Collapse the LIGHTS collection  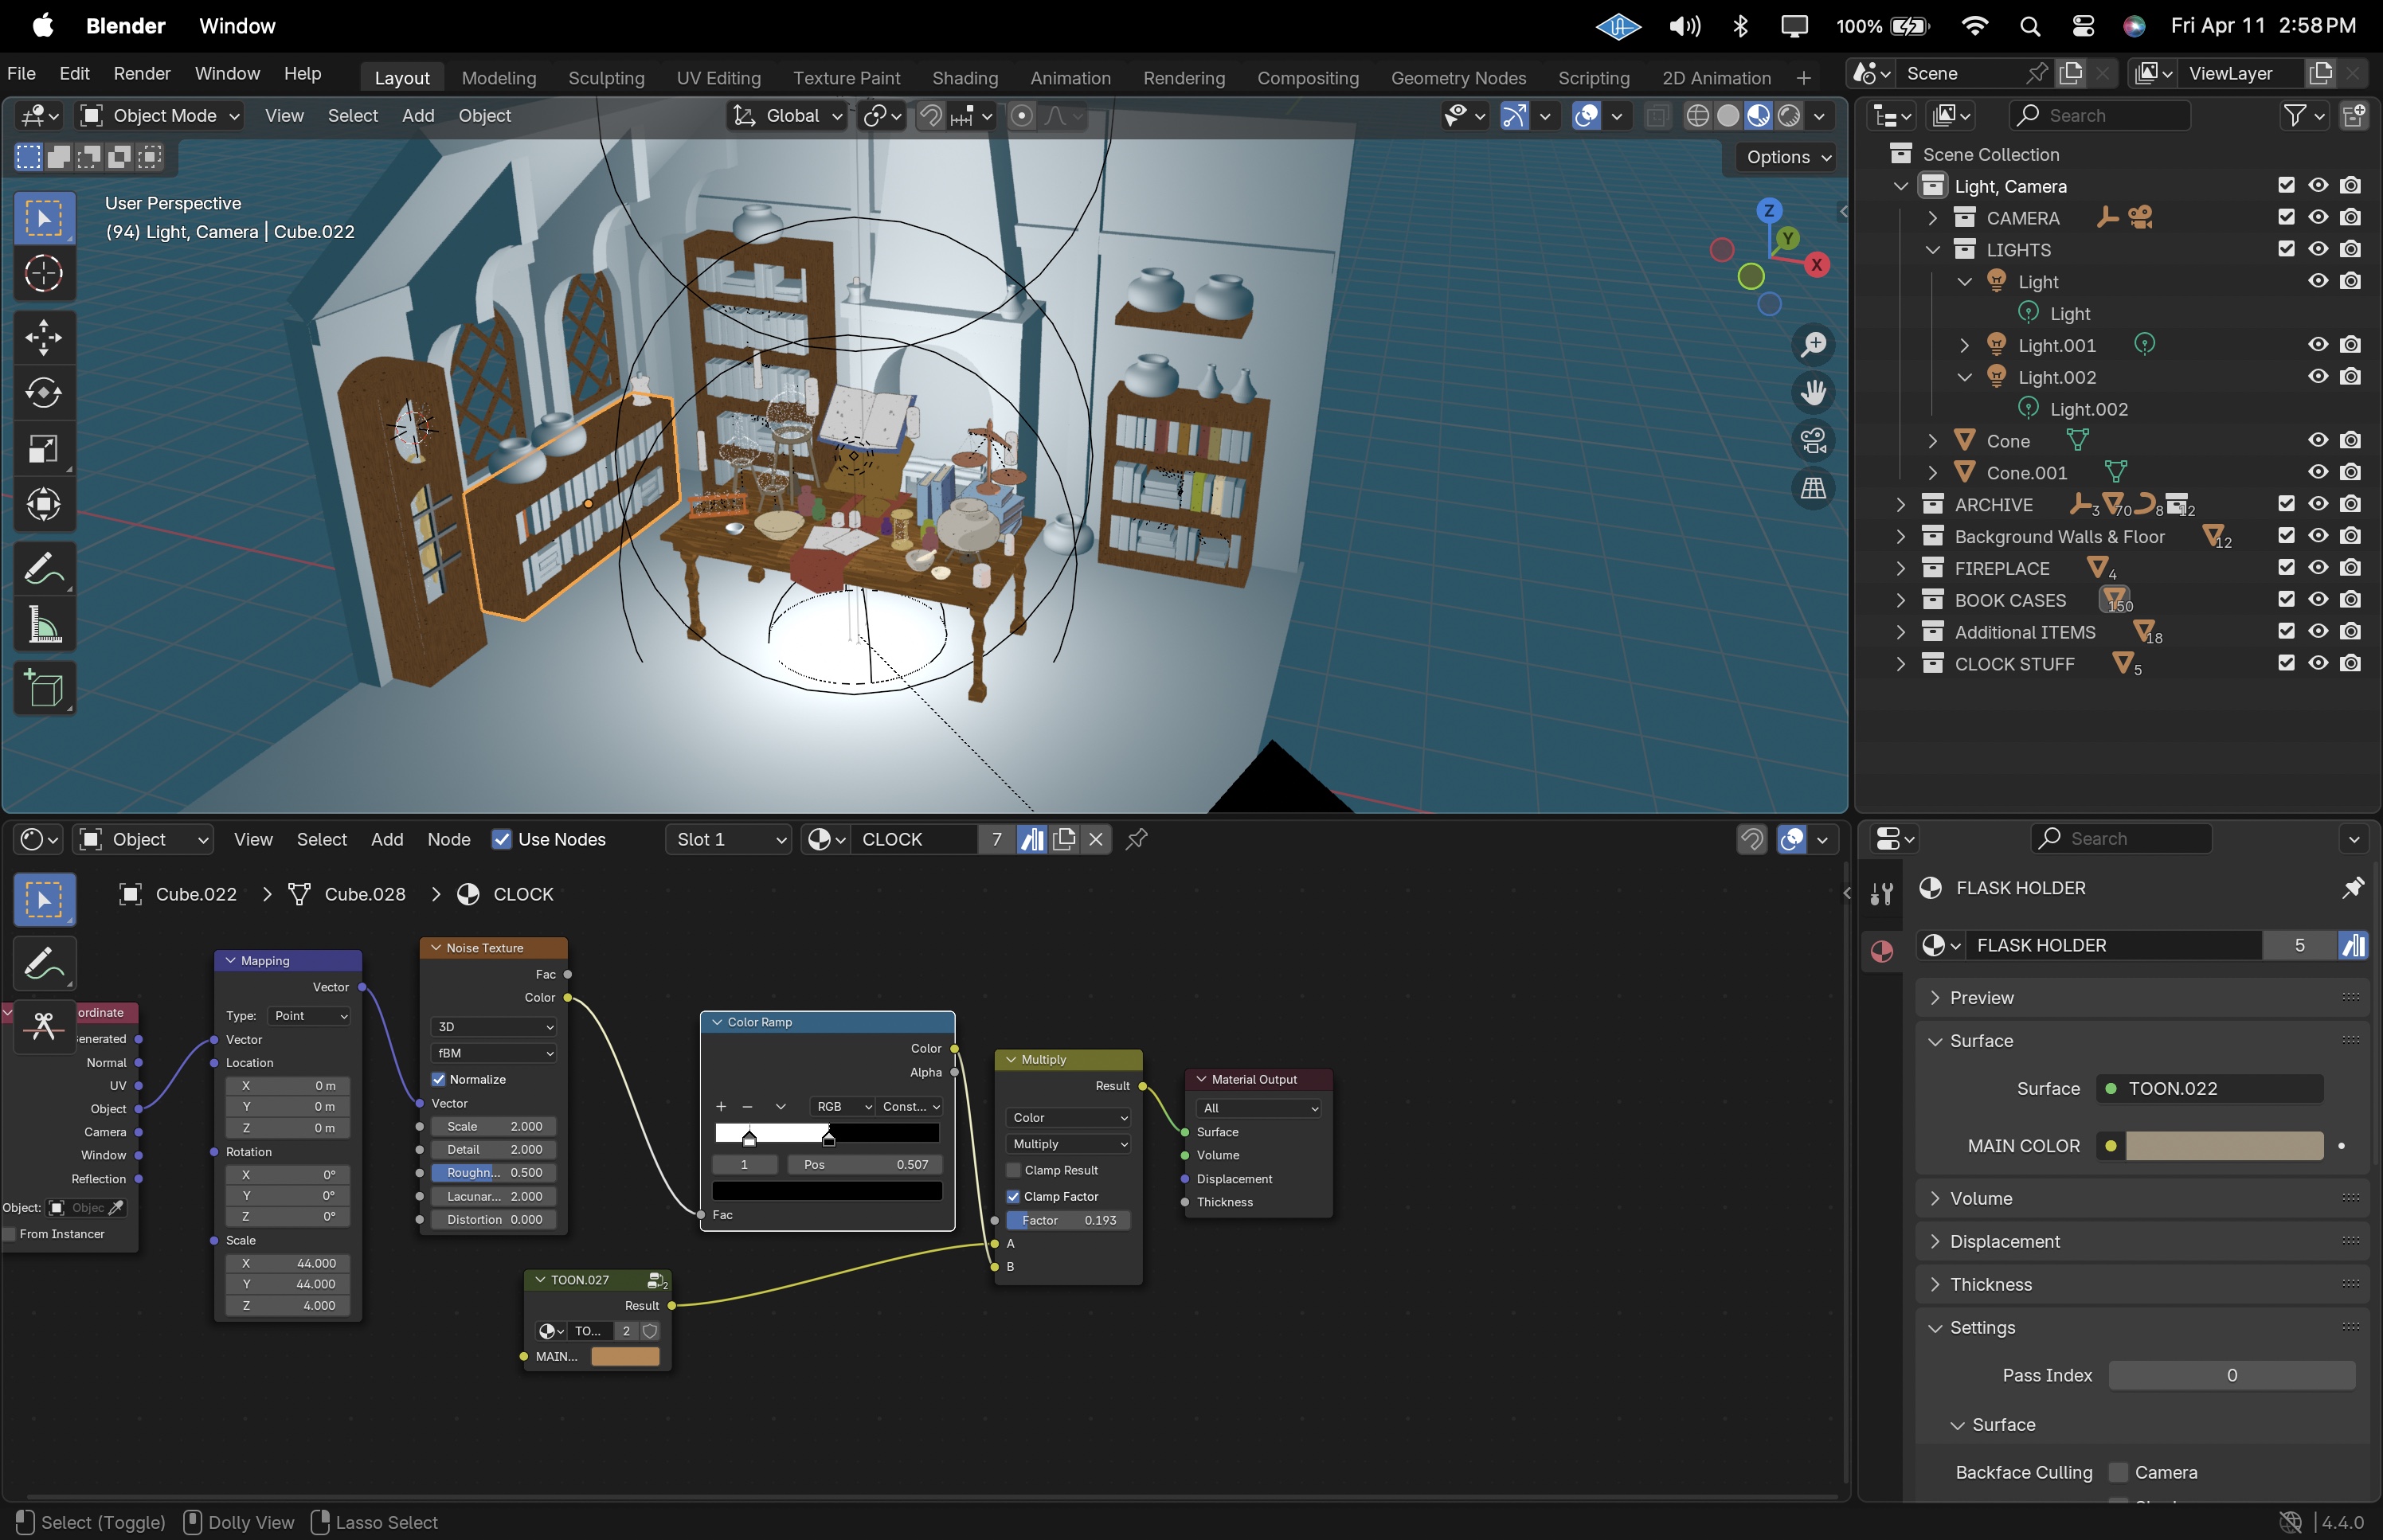(1932, 250)
